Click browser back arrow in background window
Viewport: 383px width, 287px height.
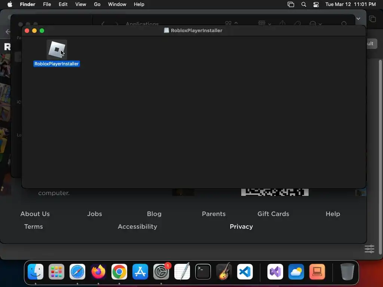(x=8, y=32)
